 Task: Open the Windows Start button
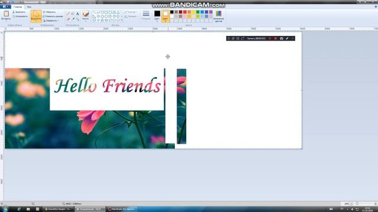pos(5,209)
